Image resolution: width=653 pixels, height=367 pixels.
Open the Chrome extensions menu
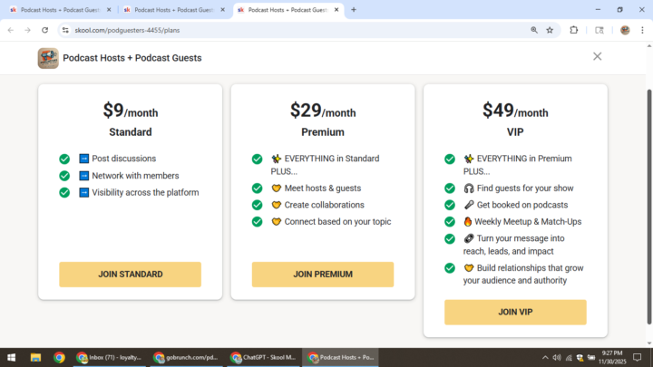point(574,30)
